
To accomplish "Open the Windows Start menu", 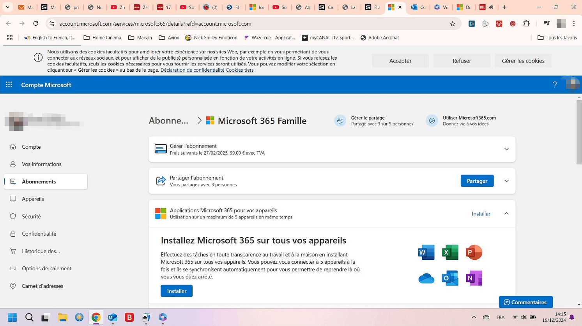I will 12,317.
